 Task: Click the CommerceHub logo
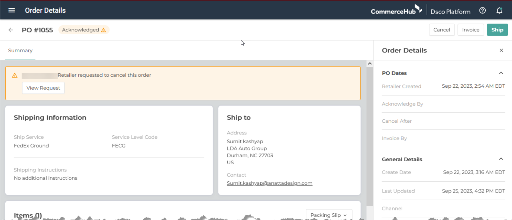click(396, 10)
